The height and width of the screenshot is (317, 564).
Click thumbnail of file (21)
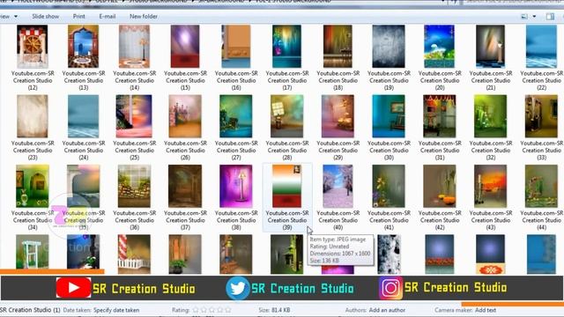(490, 47)
